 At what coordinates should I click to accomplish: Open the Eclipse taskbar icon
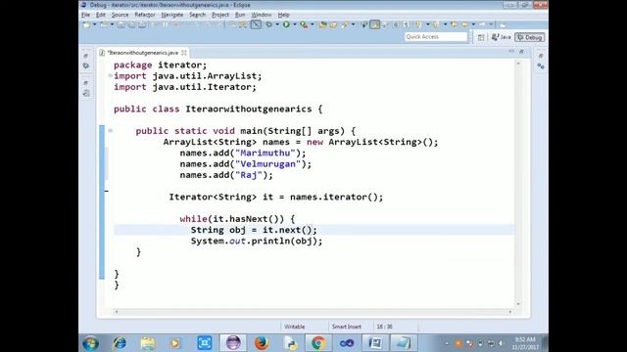[233, 343]
